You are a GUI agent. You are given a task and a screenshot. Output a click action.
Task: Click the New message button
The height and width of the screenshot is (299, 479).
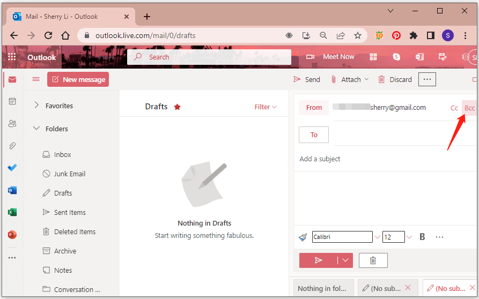coord(78,79)
